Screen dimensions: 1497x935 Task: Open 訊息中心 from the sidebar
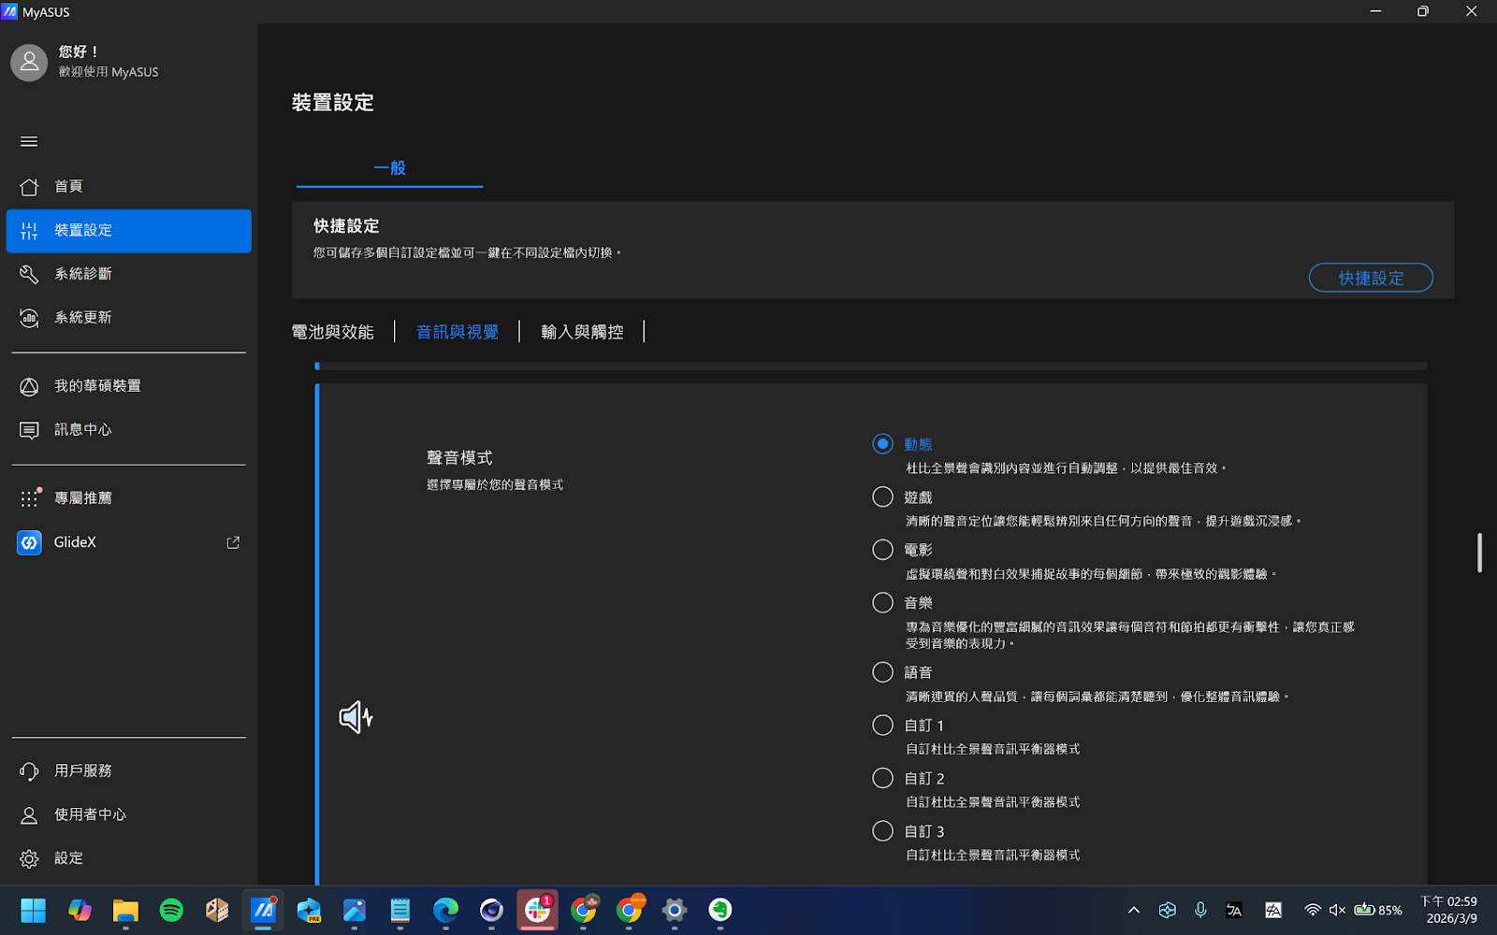coord(81,429)
